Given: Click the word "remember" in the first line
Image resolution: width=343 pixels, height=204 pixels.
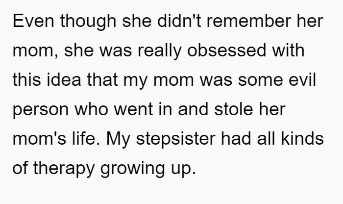Looking at the screenshot, I should [x=249, y=21].
